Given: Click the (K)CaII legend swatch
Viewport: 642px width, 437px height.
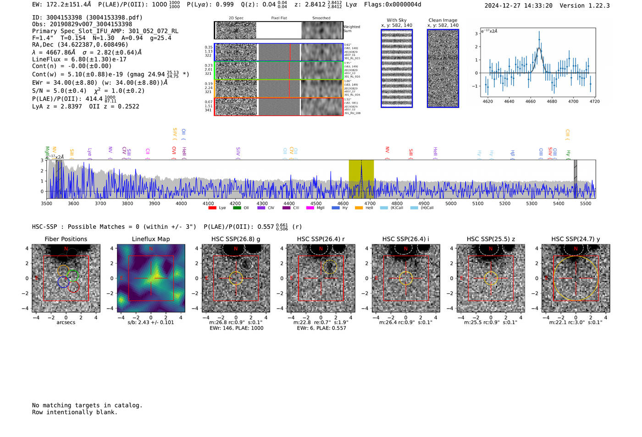Looking at the screenshot, I should 384,208.
